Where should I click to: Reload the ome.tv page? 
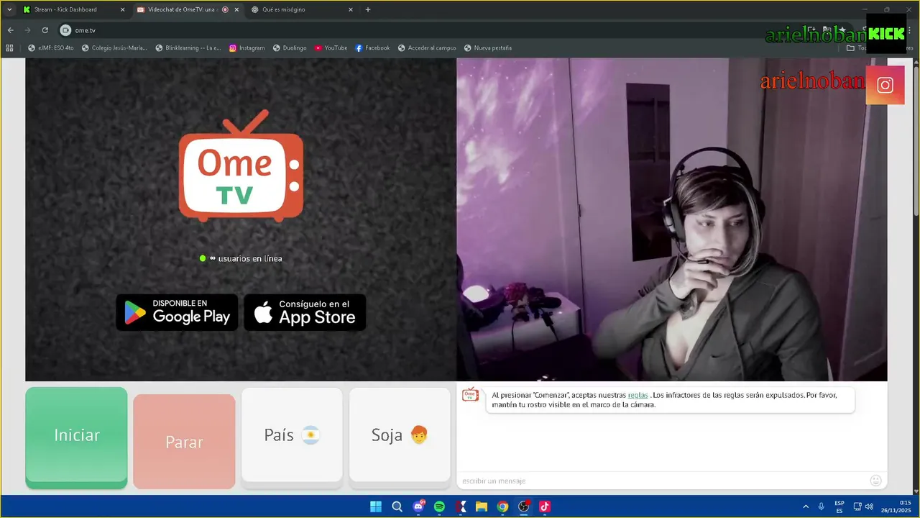coord(45,30)
